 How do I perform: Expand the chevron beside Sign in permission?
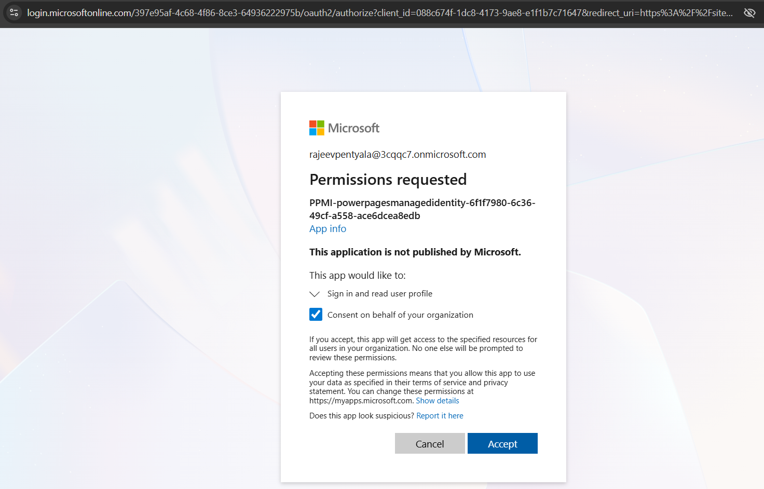(x=315, y=294)
